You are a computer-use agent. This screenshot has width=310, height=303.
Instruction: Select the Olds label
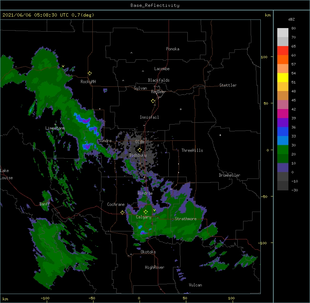pos(140,142)
